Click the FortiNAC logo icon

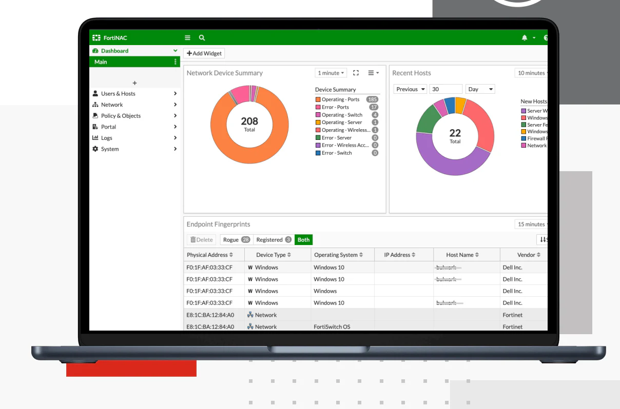96,38
